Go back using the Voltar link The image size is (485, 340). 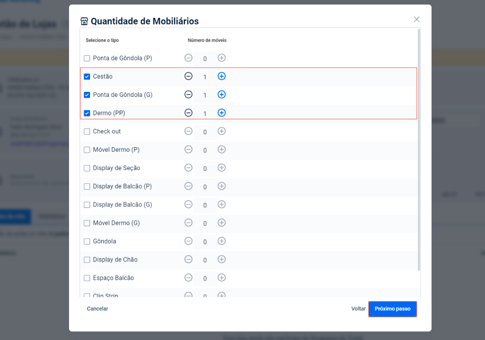[x=358, y=309]
